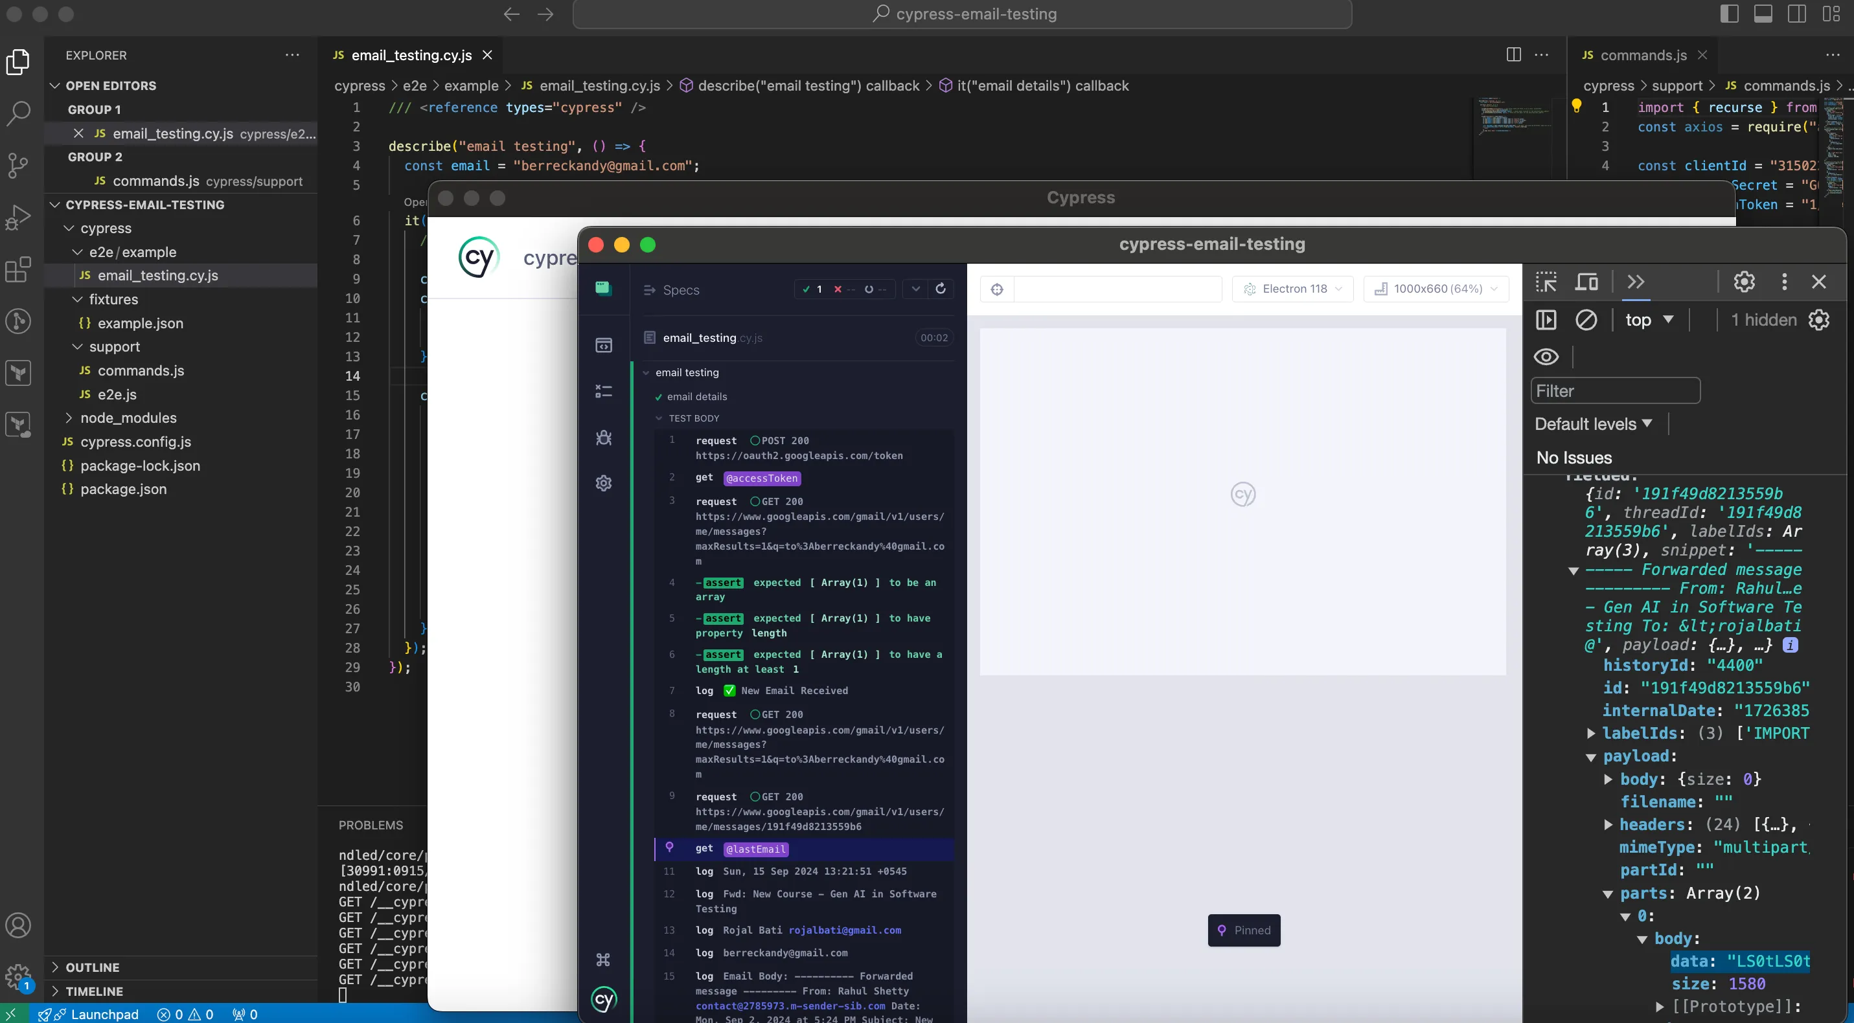The width and height of the screenshot is (1854, 1023).
Task: Open the Accounts icon in the activity bar
Action: (x=18, y=925)
